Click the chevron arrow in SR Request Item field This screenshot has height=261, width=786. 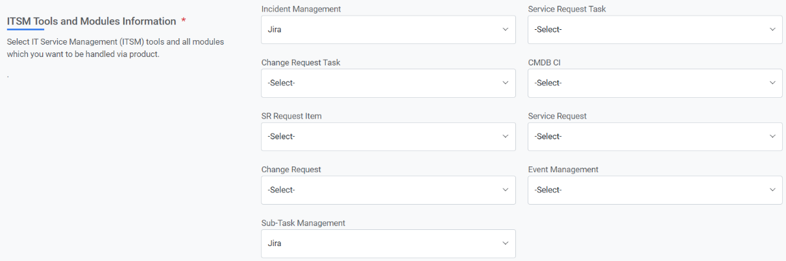click(506, 137)
